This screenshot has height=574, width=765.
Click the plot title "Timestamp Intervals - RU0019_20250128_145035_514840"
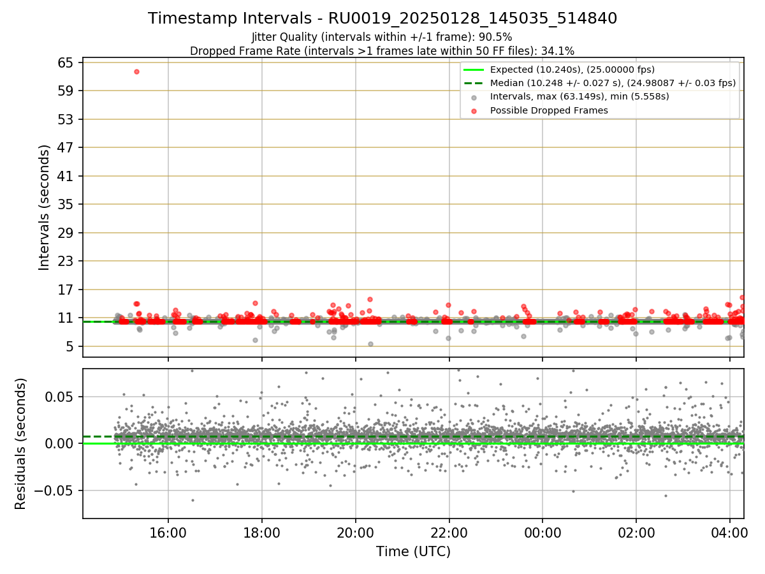(382, 18)
